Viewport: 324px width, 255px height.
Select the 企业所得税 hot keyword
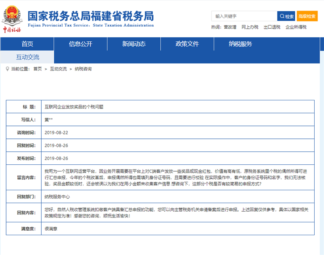(x=296, y=27)
